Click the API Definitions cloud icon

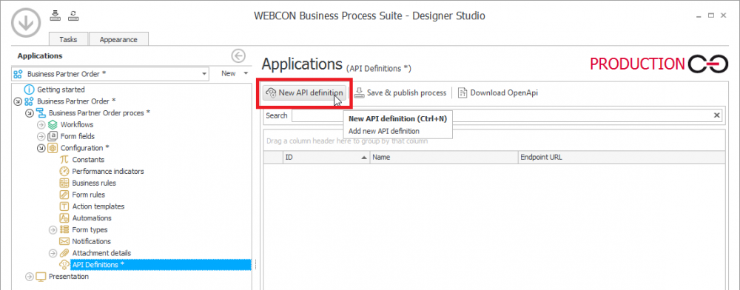[x=64, y=265]
